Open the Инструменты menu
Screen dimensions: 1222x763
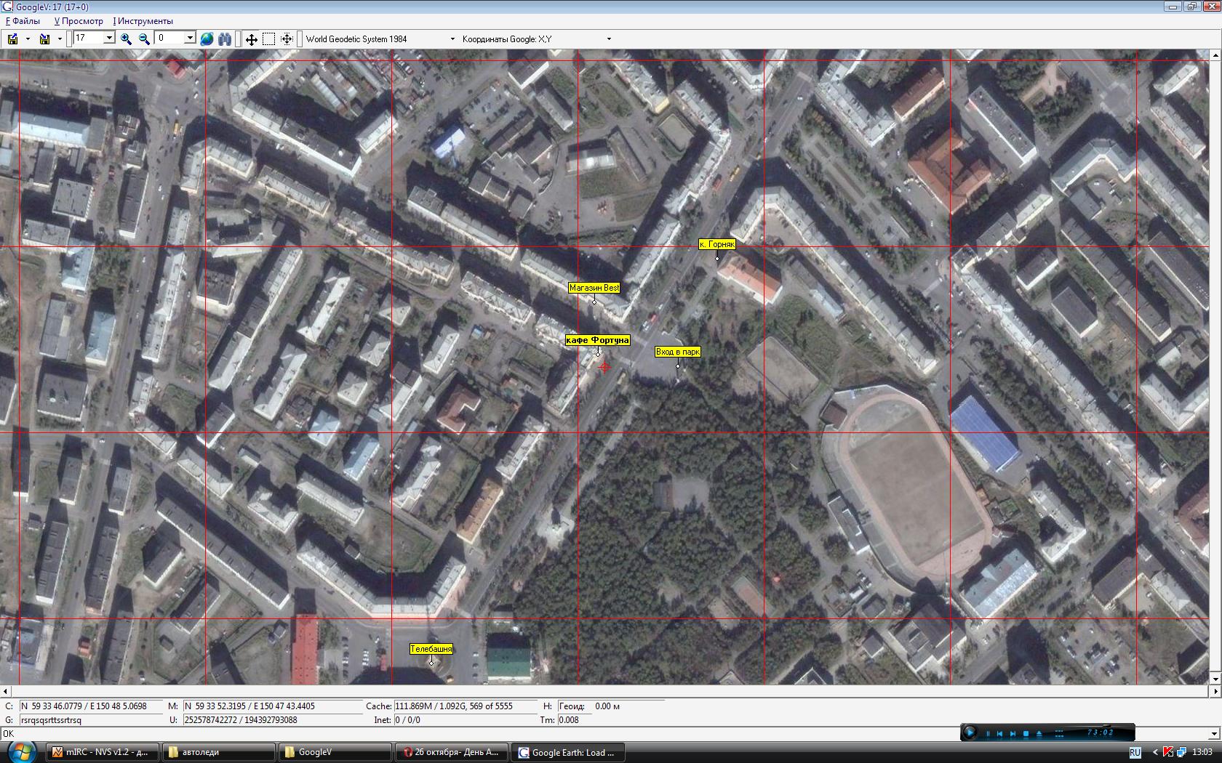coord(143,21)
